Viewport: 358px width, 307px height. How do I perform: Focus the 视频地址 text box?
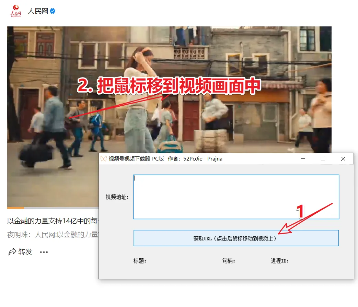pos(236,197)
